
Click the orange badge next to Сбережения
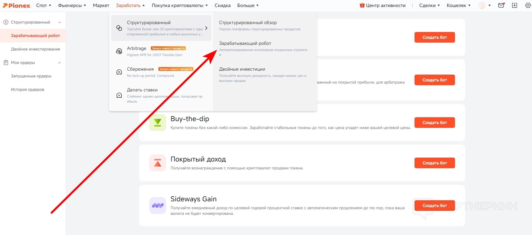tap(176, 69)
